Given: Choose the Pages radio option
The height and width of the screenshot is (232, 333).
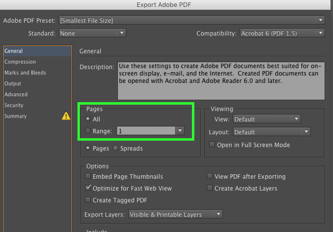Looking at the screenshot, I should point(88,148).
